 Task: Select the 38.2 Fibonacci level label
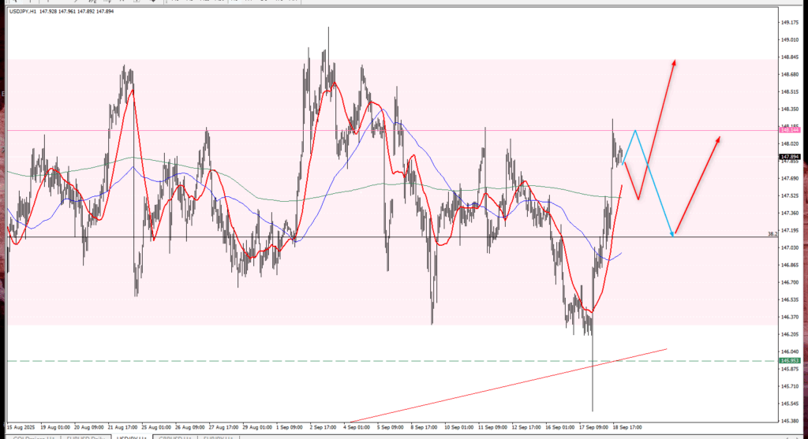772,234
